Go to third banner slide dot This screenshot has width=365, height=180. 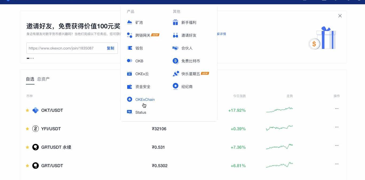pyautogui.click(x=33, y=58)
